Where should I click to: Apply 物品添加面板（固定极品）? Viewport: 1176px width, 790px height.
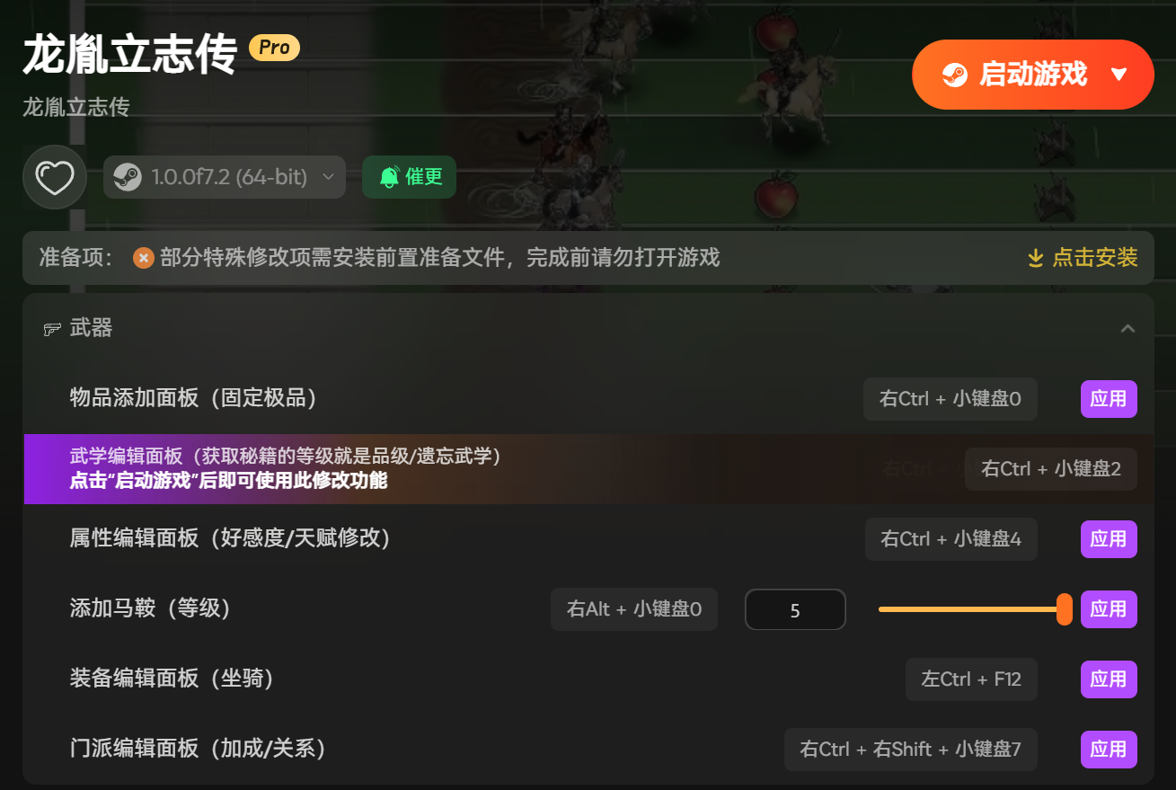pyautogui.click(x=1109, y=399)
